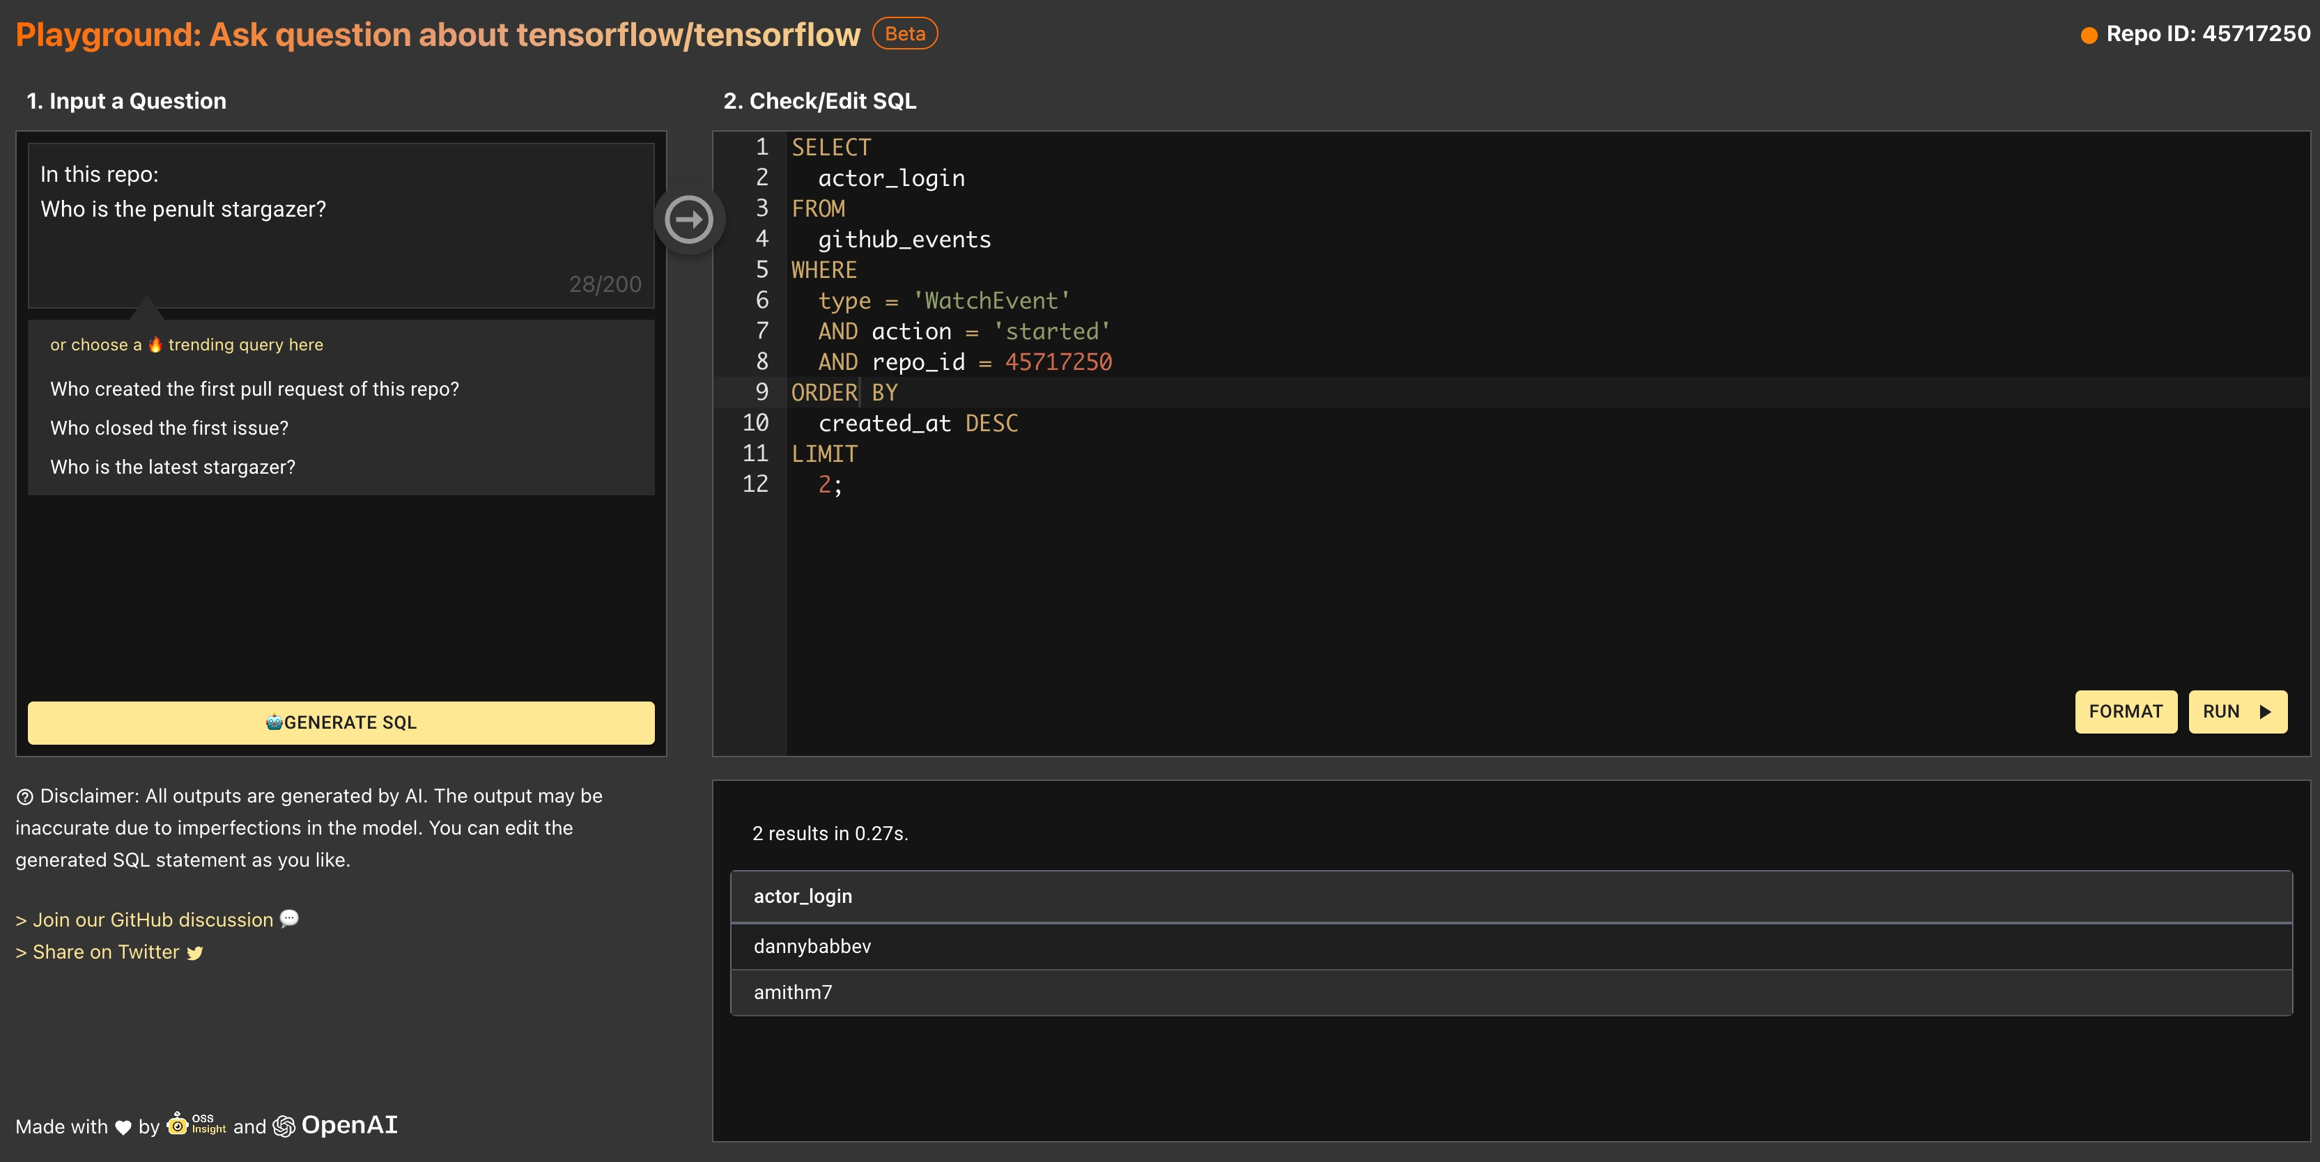2320x1162 pixels.
Task: Click the dannybabbev result row
Action: point(812,946)
